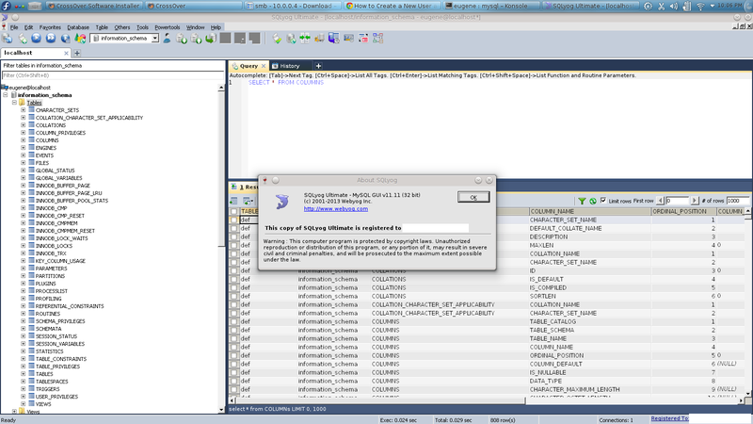Screen dimensions: 753x424
Task: Check the row checkbox for IS_NULLABLE
Action: (x=233, y=372)
